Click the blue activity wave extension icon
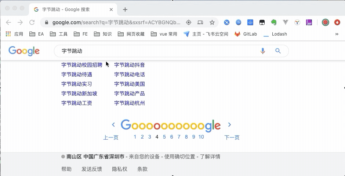 (x=239, y=22)
